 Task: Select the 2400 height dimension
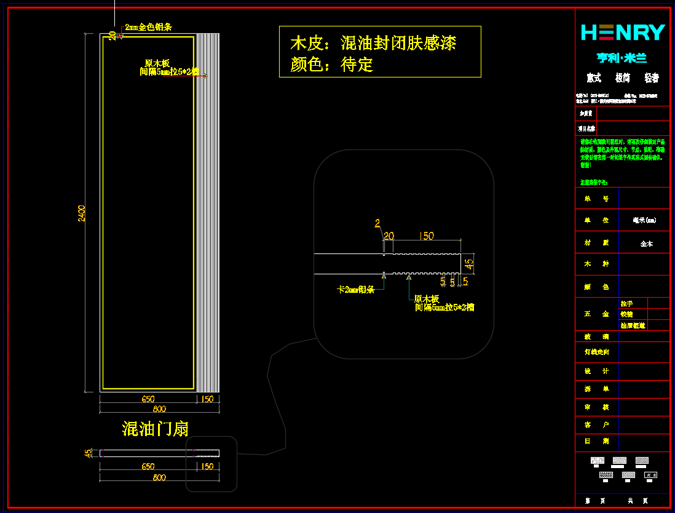pos(82,213)
